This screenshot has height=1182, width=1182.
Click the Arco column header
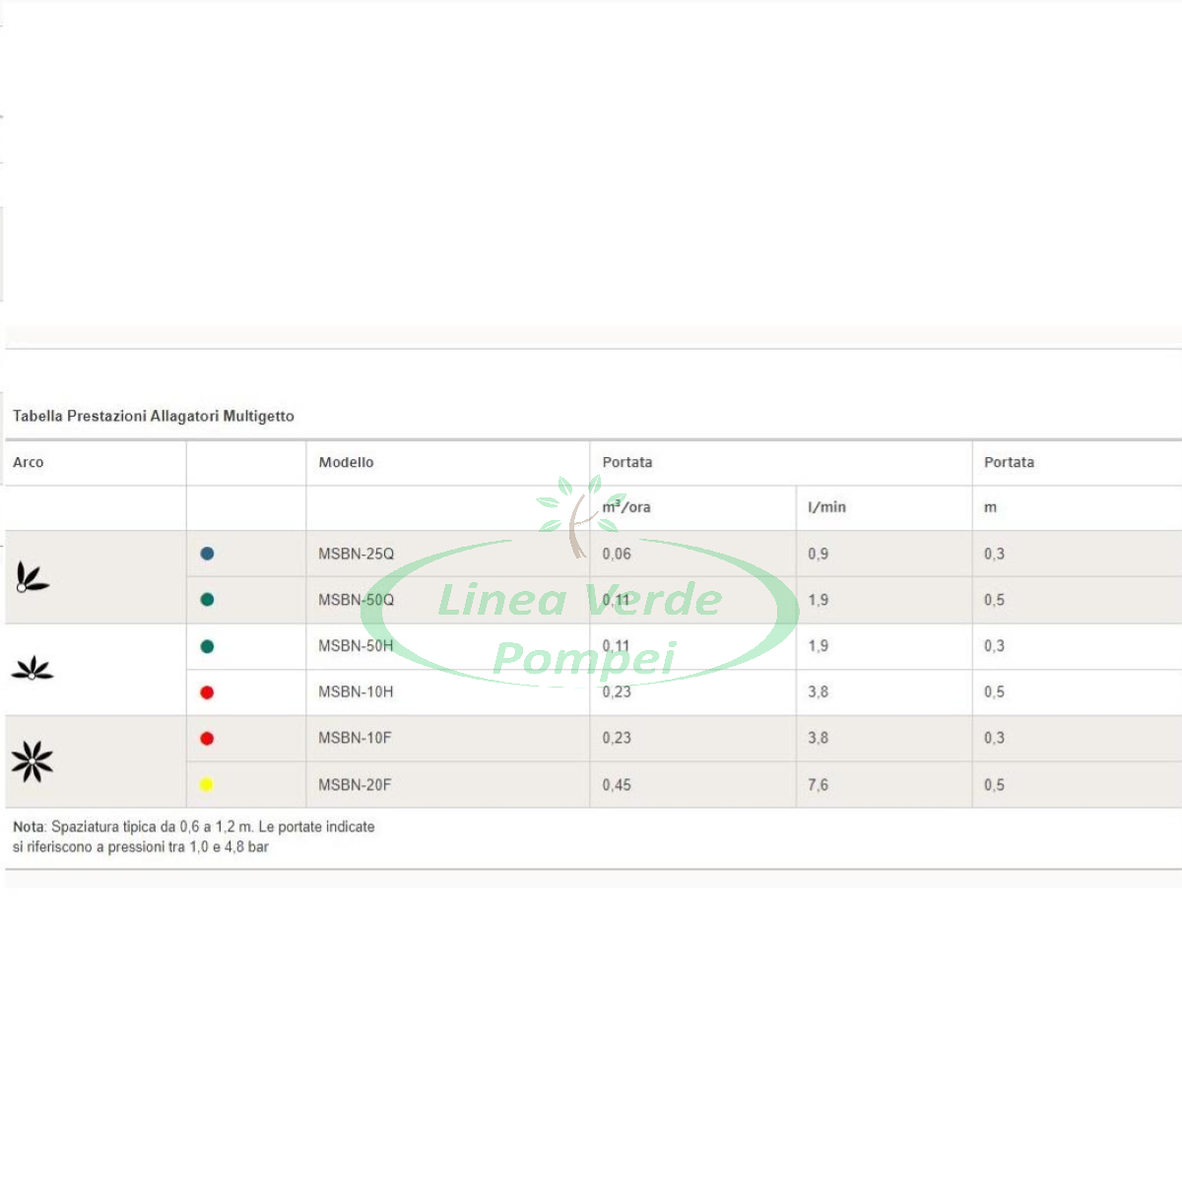29,462
